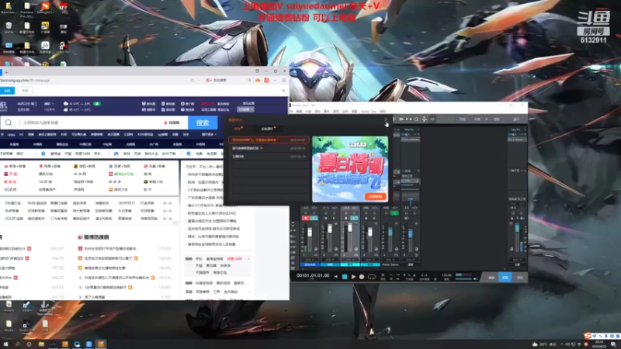
Task: Click the circular loop icon in top toolbar
Action: (416, 119)
